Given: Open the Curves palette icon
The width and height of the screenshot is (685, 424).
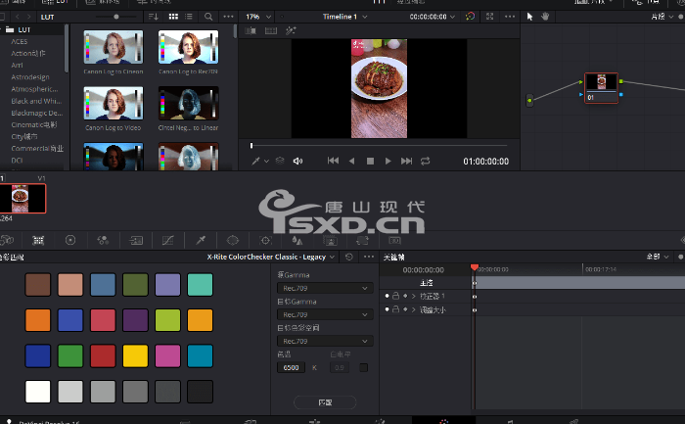Looking at the screenshot, I should pyautogui.click(x=167, y=240).
